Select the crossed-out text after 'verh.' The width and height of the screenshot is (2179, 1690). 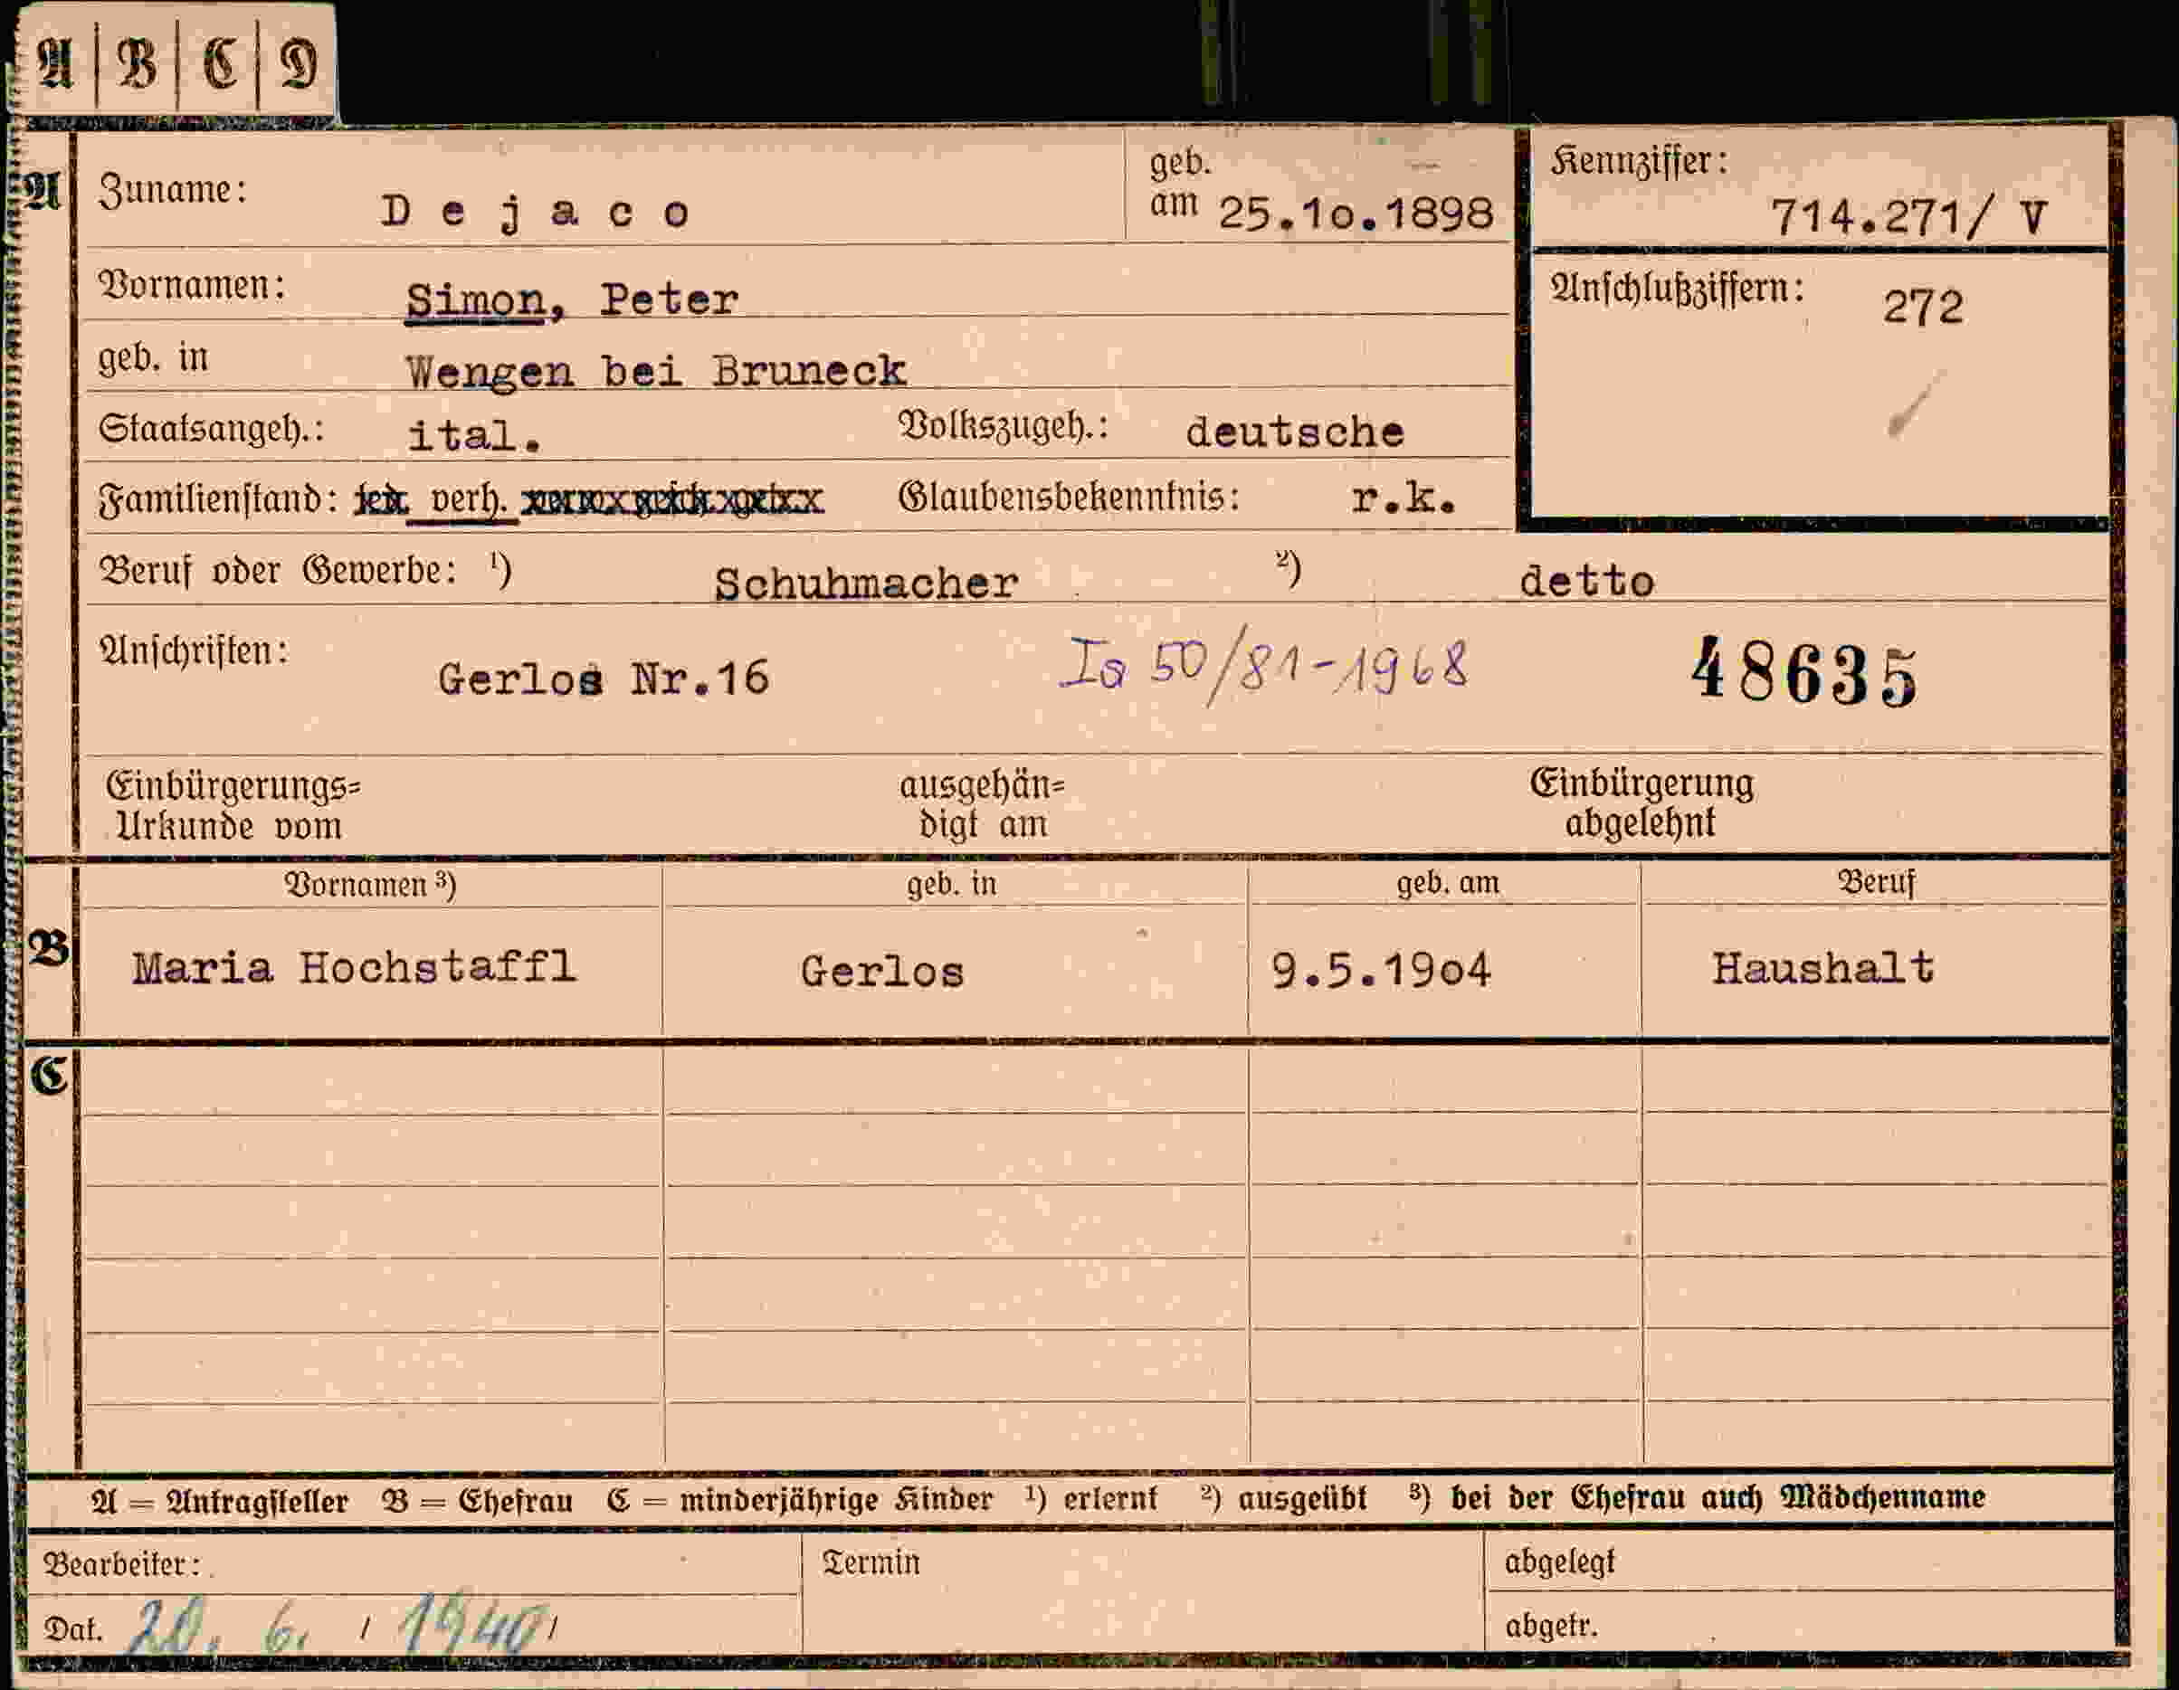[x=672, y=499]
